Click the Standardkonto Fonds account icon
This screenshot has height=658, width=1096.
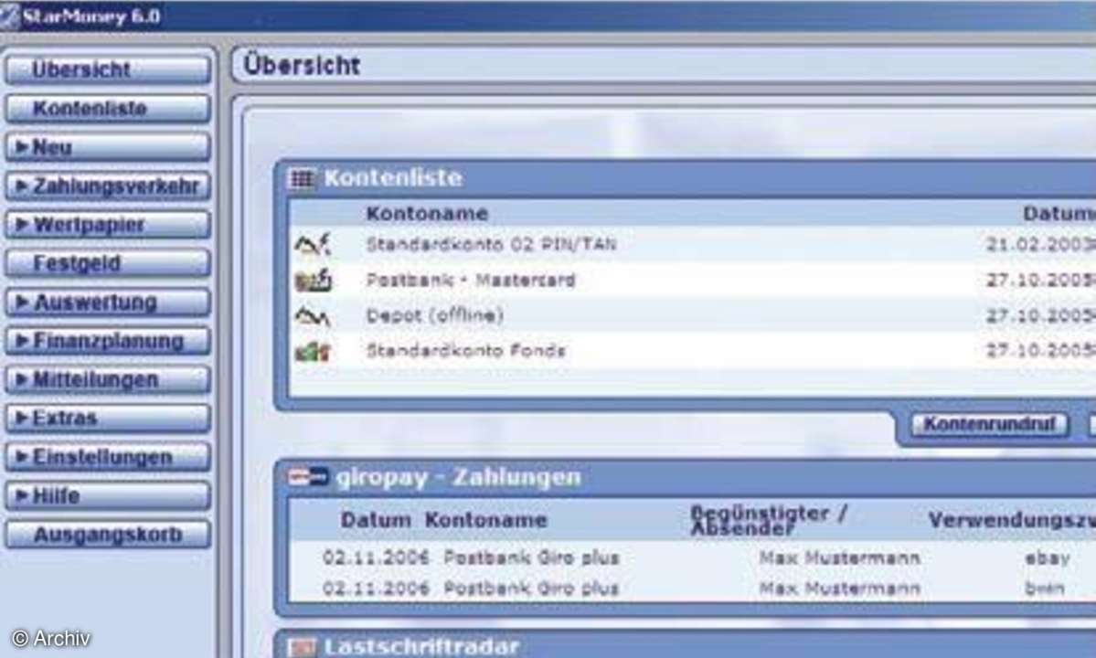click(312, 351)
